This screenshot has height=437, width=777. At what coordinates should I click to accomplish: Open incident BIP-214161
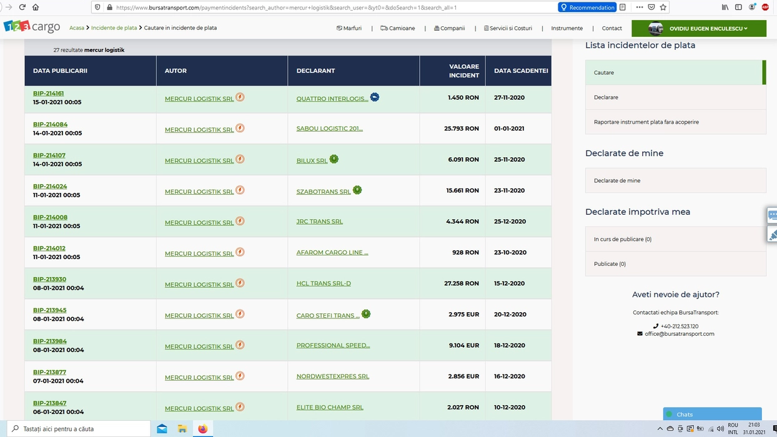click(x=49, y=94)
